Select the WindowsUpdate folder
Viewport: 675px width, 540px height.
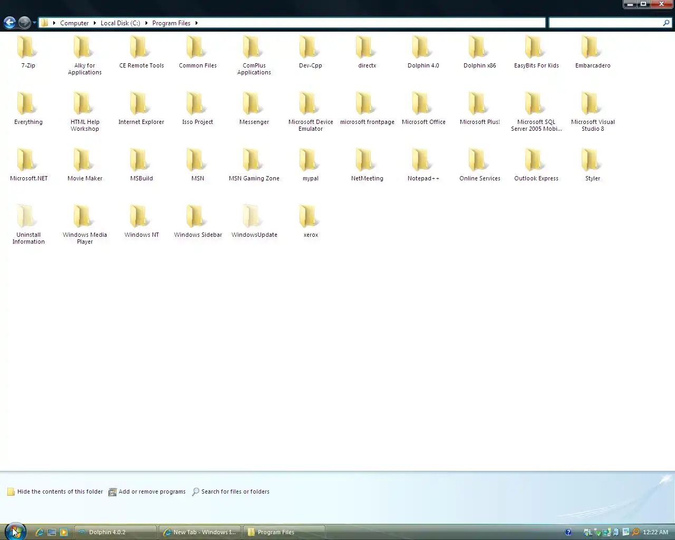tap(254, 221)
